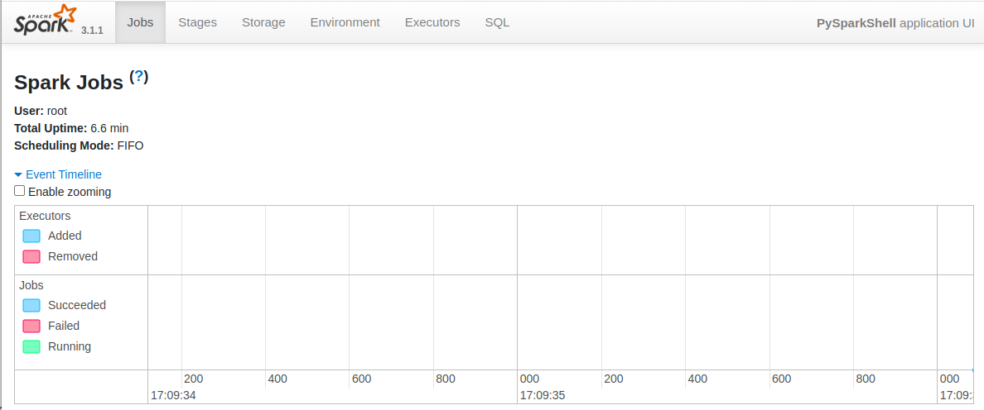984x410 pixels.
Task: Click the Jobs Failed red swatch
Action: point(31,327)
